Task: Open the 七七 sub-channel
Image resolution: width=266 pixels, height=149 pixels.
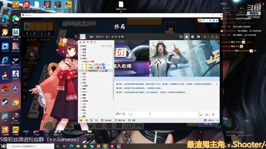Action: [84, 77]
